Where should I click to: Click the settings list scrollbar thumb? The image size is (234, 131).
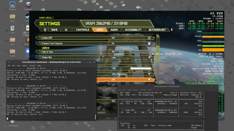click(158, 53)
